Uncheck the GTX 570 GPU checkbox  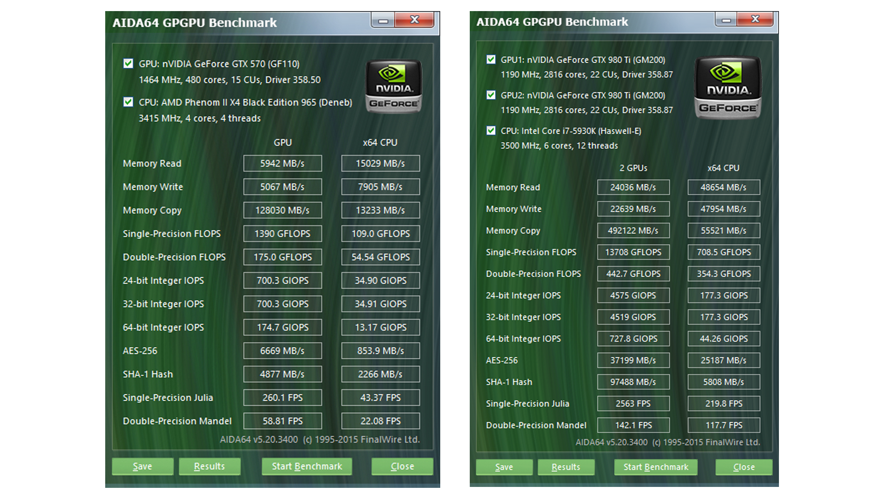tap(128, 64)
